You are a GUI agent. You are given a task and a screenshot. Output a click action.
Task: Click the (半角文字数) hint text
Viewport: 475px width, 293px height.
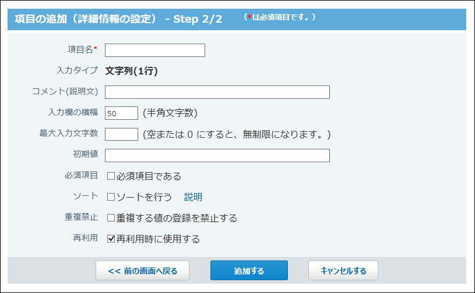[x=170, y=113]
